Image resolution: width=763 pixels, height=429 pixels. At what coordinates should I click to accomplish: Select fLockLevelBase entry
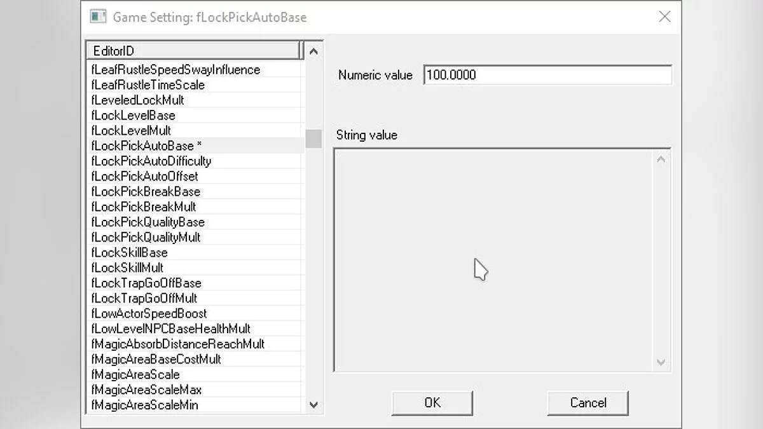coord(133,115)
